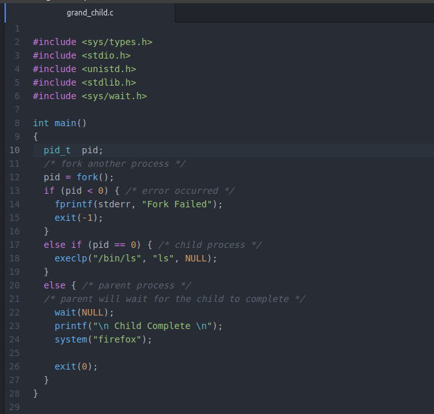Click '#include <unistd.h>' line
Image resolution: width=434 pixels, height=414 pixels.
click(x=84, y=69)
